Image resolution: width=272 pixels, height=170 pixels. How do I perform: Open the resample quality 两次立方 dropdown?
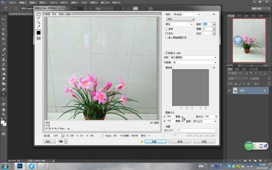coord(205,121)
